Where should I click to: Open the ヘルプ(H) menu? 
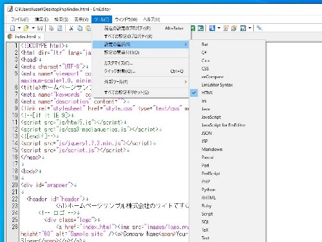click(x=151, y=19)
